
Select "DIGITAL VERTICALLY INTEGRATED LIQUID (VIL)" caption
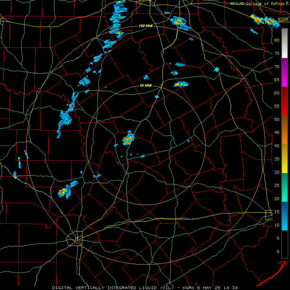(113, 288)
